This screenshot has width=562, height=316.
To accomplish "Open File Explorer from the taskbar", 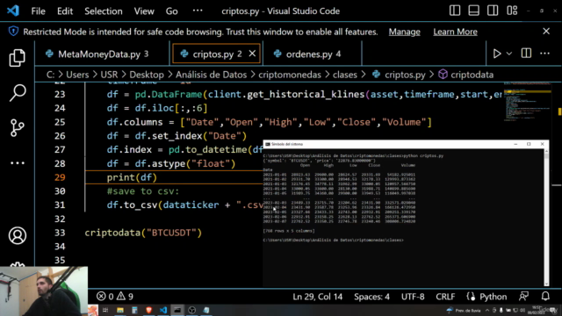I will (120, 310).
